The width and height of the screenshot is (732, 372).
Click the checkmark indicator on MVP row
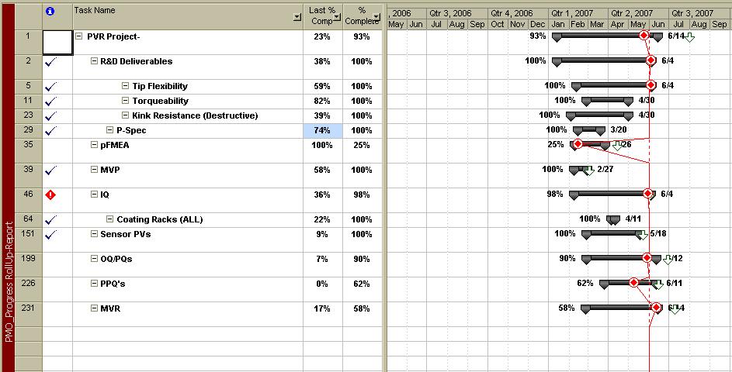coord(51,170)
